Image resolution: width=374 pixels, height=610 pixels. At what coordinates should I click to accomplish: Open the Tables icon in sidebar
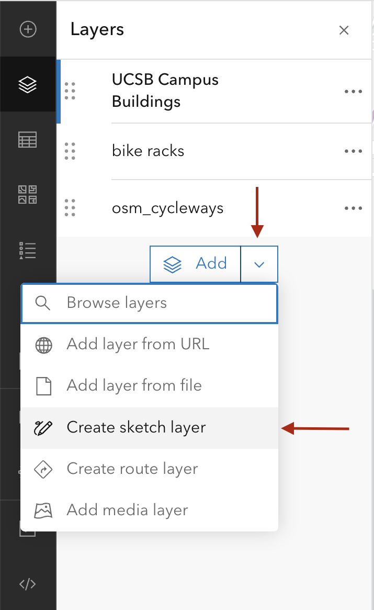tap(28, 140)
